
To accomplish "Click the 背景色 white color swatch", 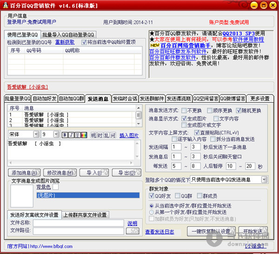I will pyautogui.click(x=55, y=187).
